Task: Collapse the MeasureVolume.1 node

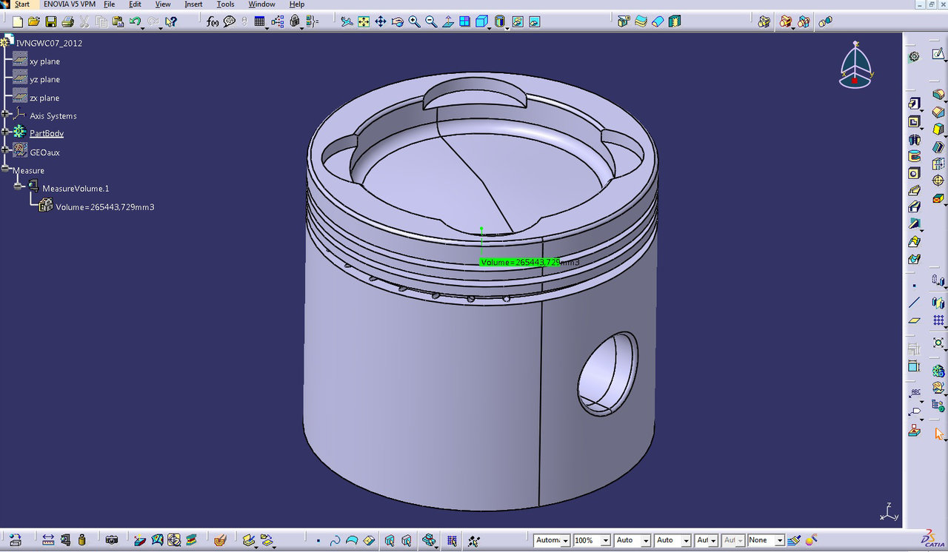Action: tap(19, 186)
